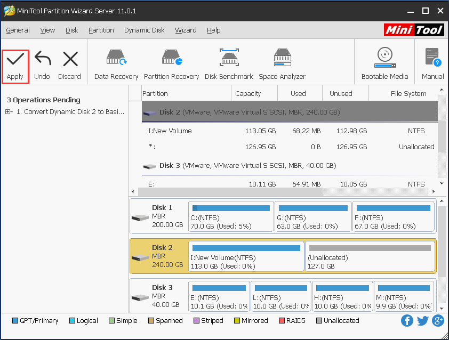Click the Spanned legend color swatch

[151, 320]
